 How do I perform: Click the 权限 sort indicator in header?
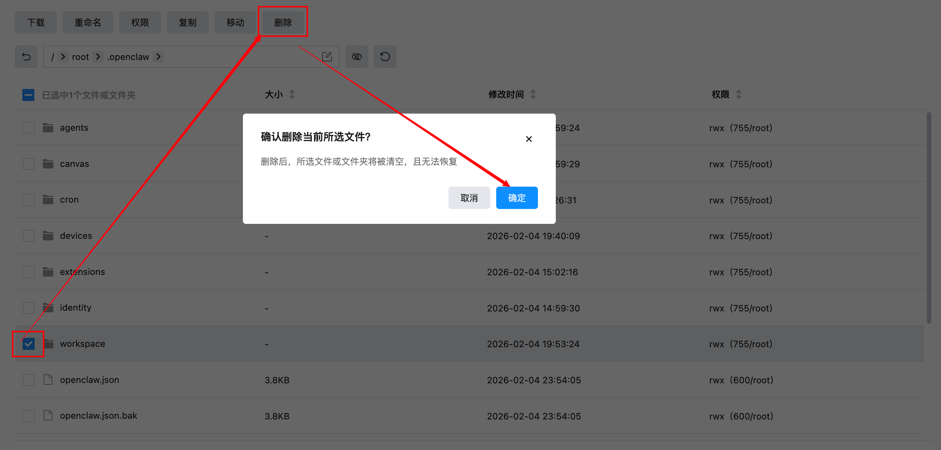(x=739, y=94)
